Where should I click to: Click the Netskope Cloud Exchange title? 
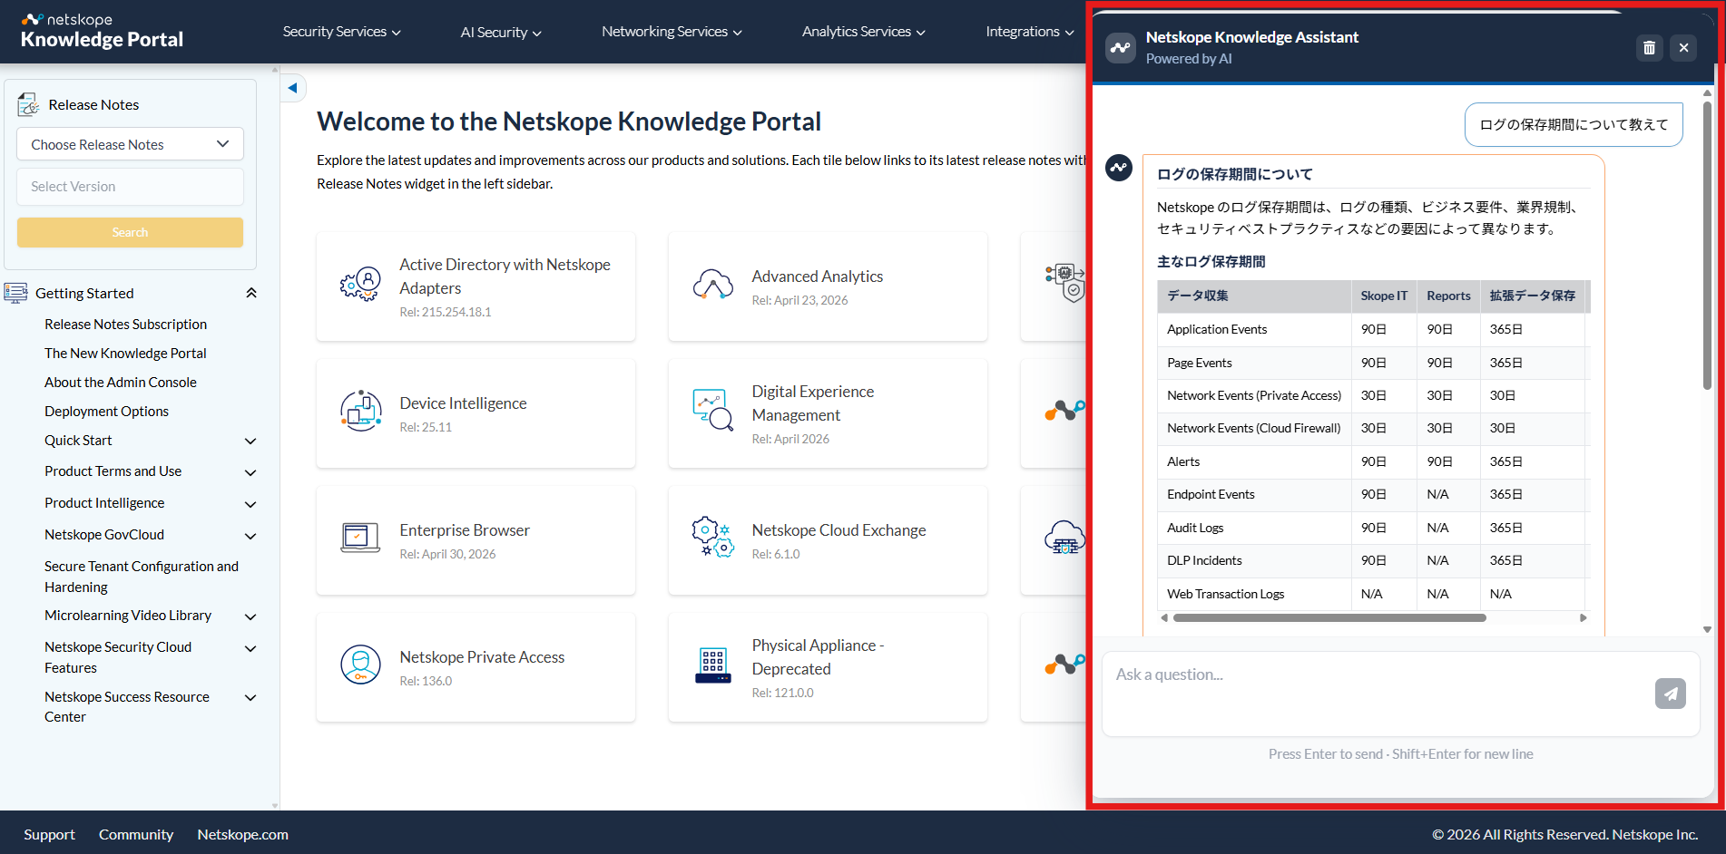tap(838, 530)
